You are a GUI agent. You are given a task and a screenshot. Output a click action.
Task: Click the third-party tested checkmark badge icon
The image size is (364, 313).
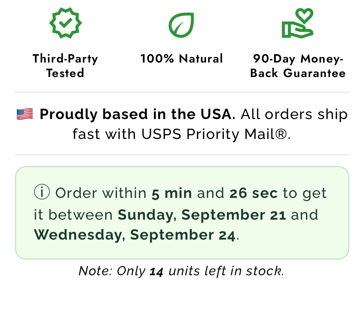coord(65,23)
